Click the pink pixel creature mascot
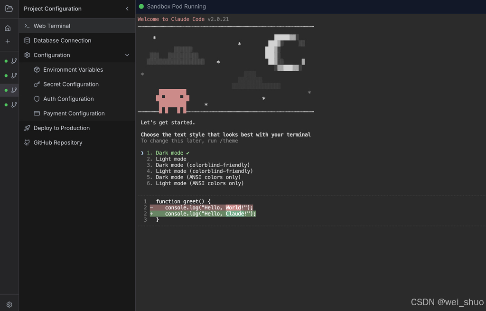486x311 pixels. (x=172, y=101)
